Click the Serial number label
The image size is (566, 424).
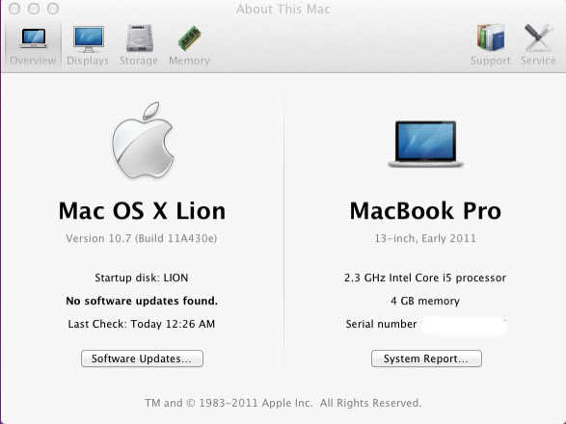pos(381,324)
